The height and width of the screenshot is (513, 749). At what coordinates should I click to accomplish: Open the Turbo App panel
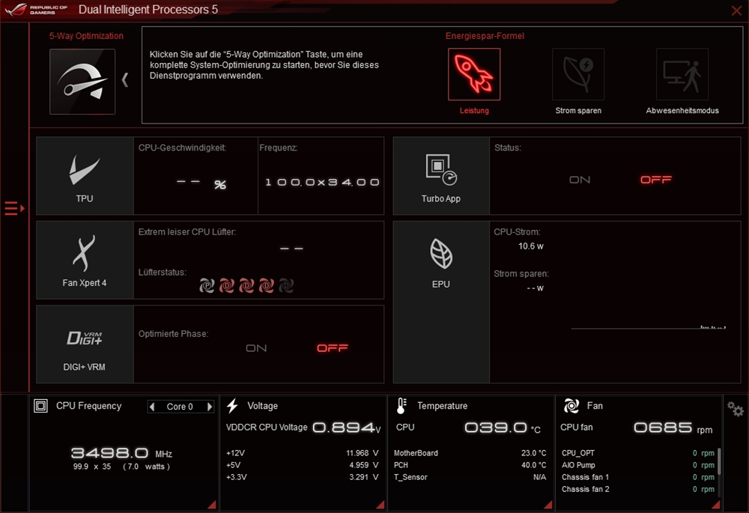point(441,176)
